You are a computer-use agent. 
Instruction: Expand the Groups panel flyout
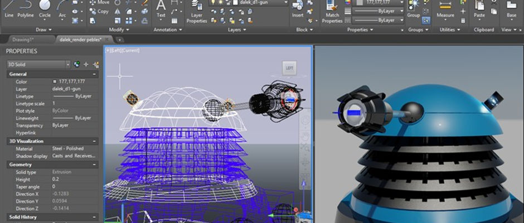[x=418, y=30]
